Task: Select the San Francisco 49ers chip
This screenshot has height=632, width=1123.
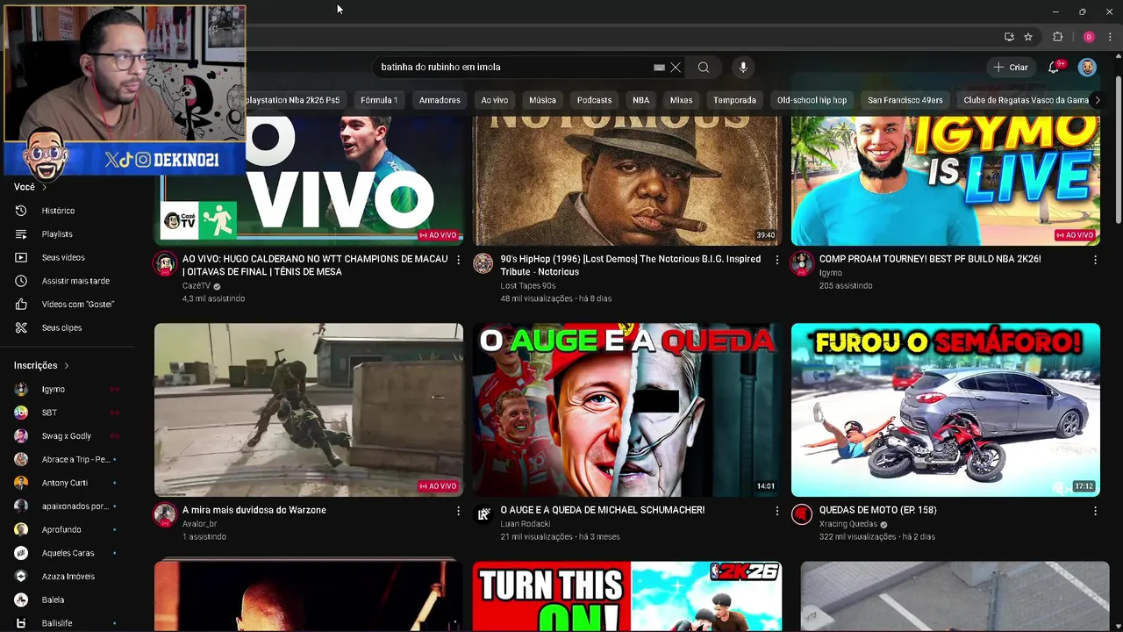Action: (905, 100)
